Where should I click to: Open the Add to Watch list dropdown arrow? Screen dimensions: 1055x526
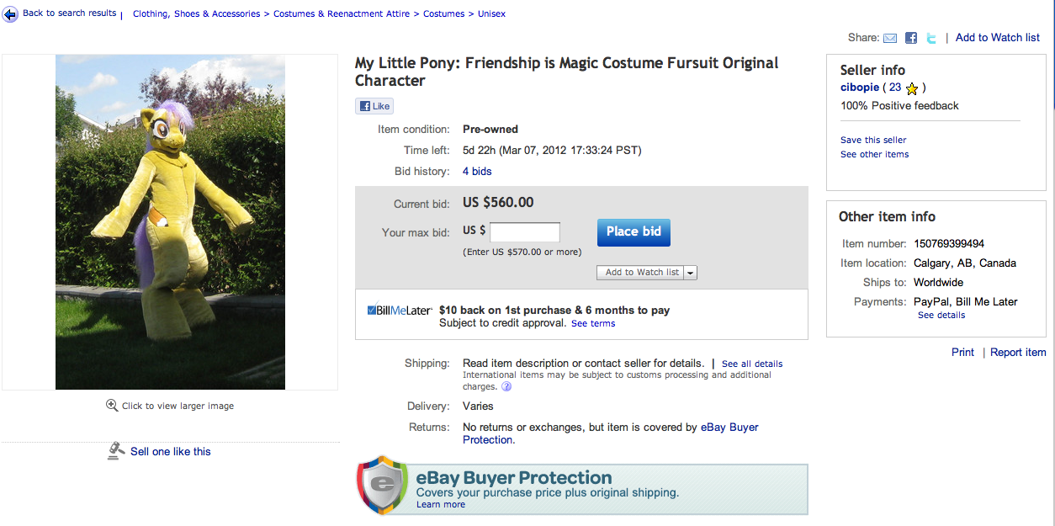pos(691,273)
